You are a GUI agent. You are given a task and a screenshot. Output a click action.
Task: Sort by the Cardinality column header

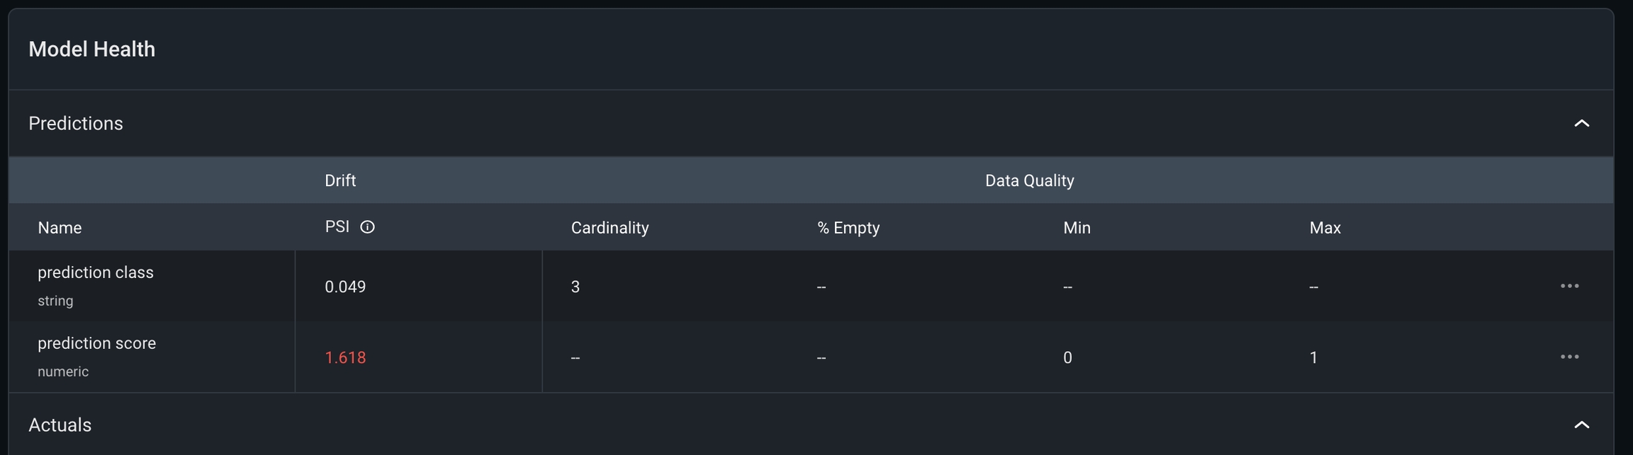click(610, 228)
